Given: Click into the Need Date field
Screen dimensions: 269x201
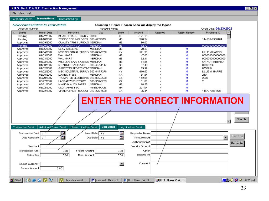Looking at the screenshot, I should click(109, 133).
